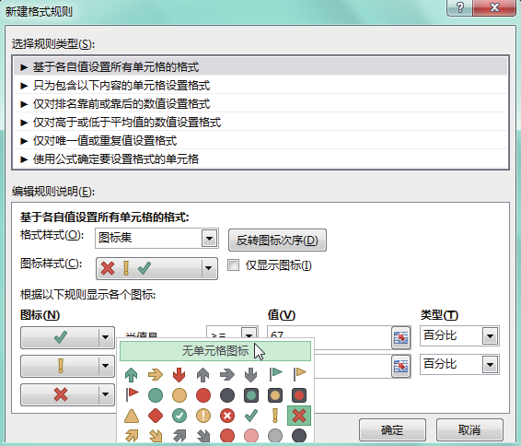Viewport: 521px width, 446px height.
Task: Select the pink circle icon
Action: 251,436
